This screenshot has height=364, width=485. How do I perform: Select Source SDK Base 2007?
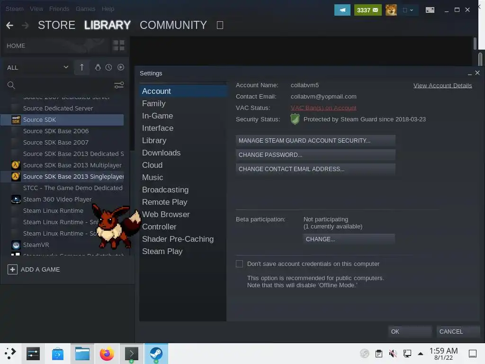(x=62, y=143)
